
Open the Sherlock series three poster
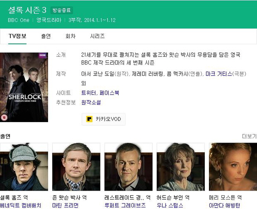coord(24,87)
